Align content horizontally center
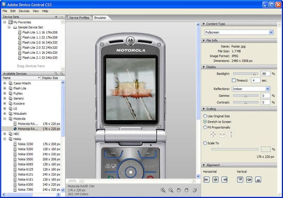Image resolution: width=283 pixels, height=198 pixels. 215,180
